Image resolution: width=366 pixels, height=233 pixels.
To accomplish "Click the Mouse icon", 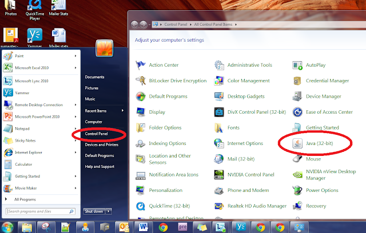I will 297,158.
